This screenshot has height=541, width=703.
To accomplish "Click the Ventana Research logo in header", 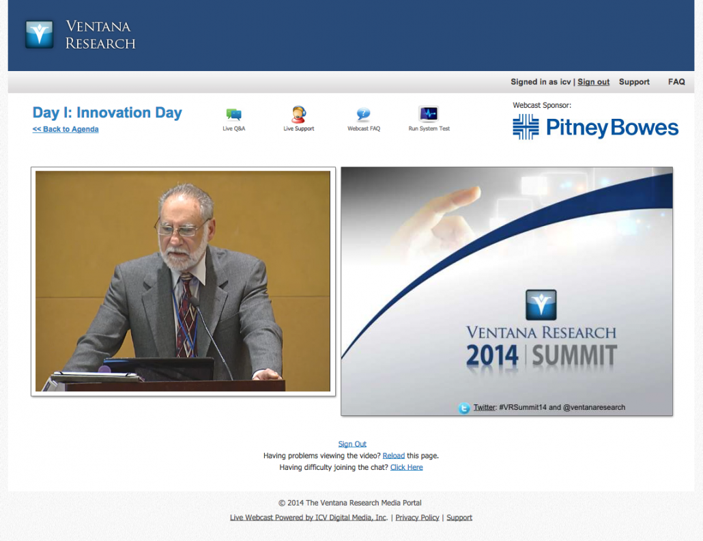I will click(x=40, y=35).
